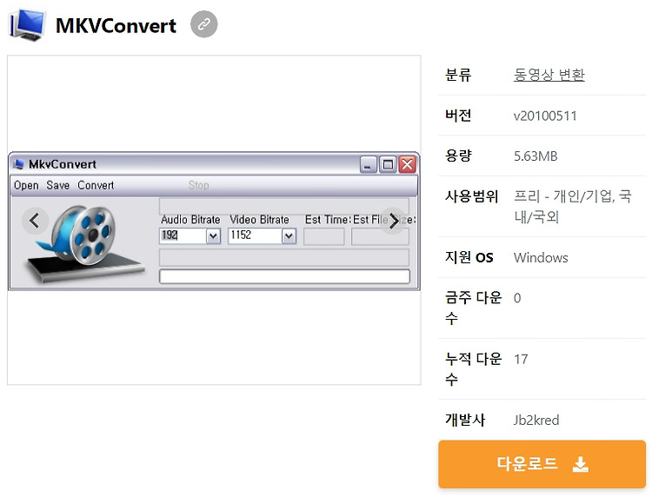Image resolution: width=652 pixels, height=497 pixels.
Task: Click the small MkvConvert title bar icon
Action: click(x=18, y=164)
